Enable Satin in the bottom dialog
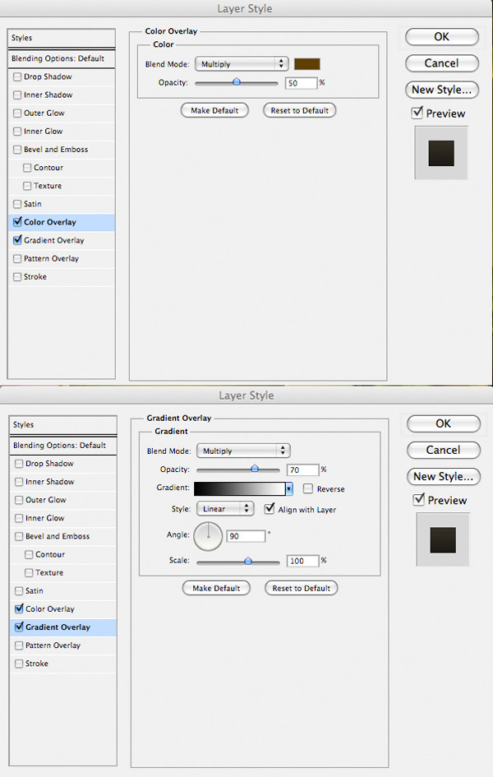 [x=19, y=591]
